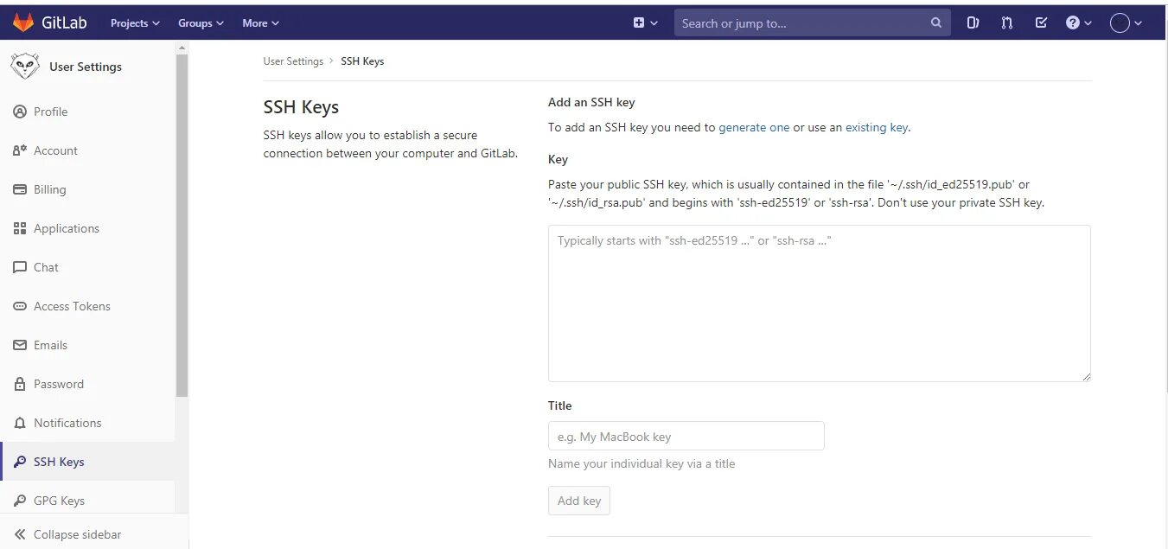Collapse sidebar using the double-chevron icon
This screenshot has height=549, width=1168.
click(x=20, y=534)
